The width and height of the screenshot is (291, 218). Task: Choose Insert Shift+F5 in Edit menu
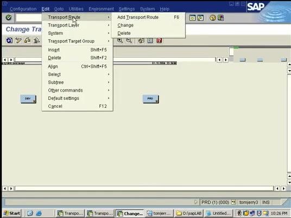pyautogui.click(x=78, y=50)
